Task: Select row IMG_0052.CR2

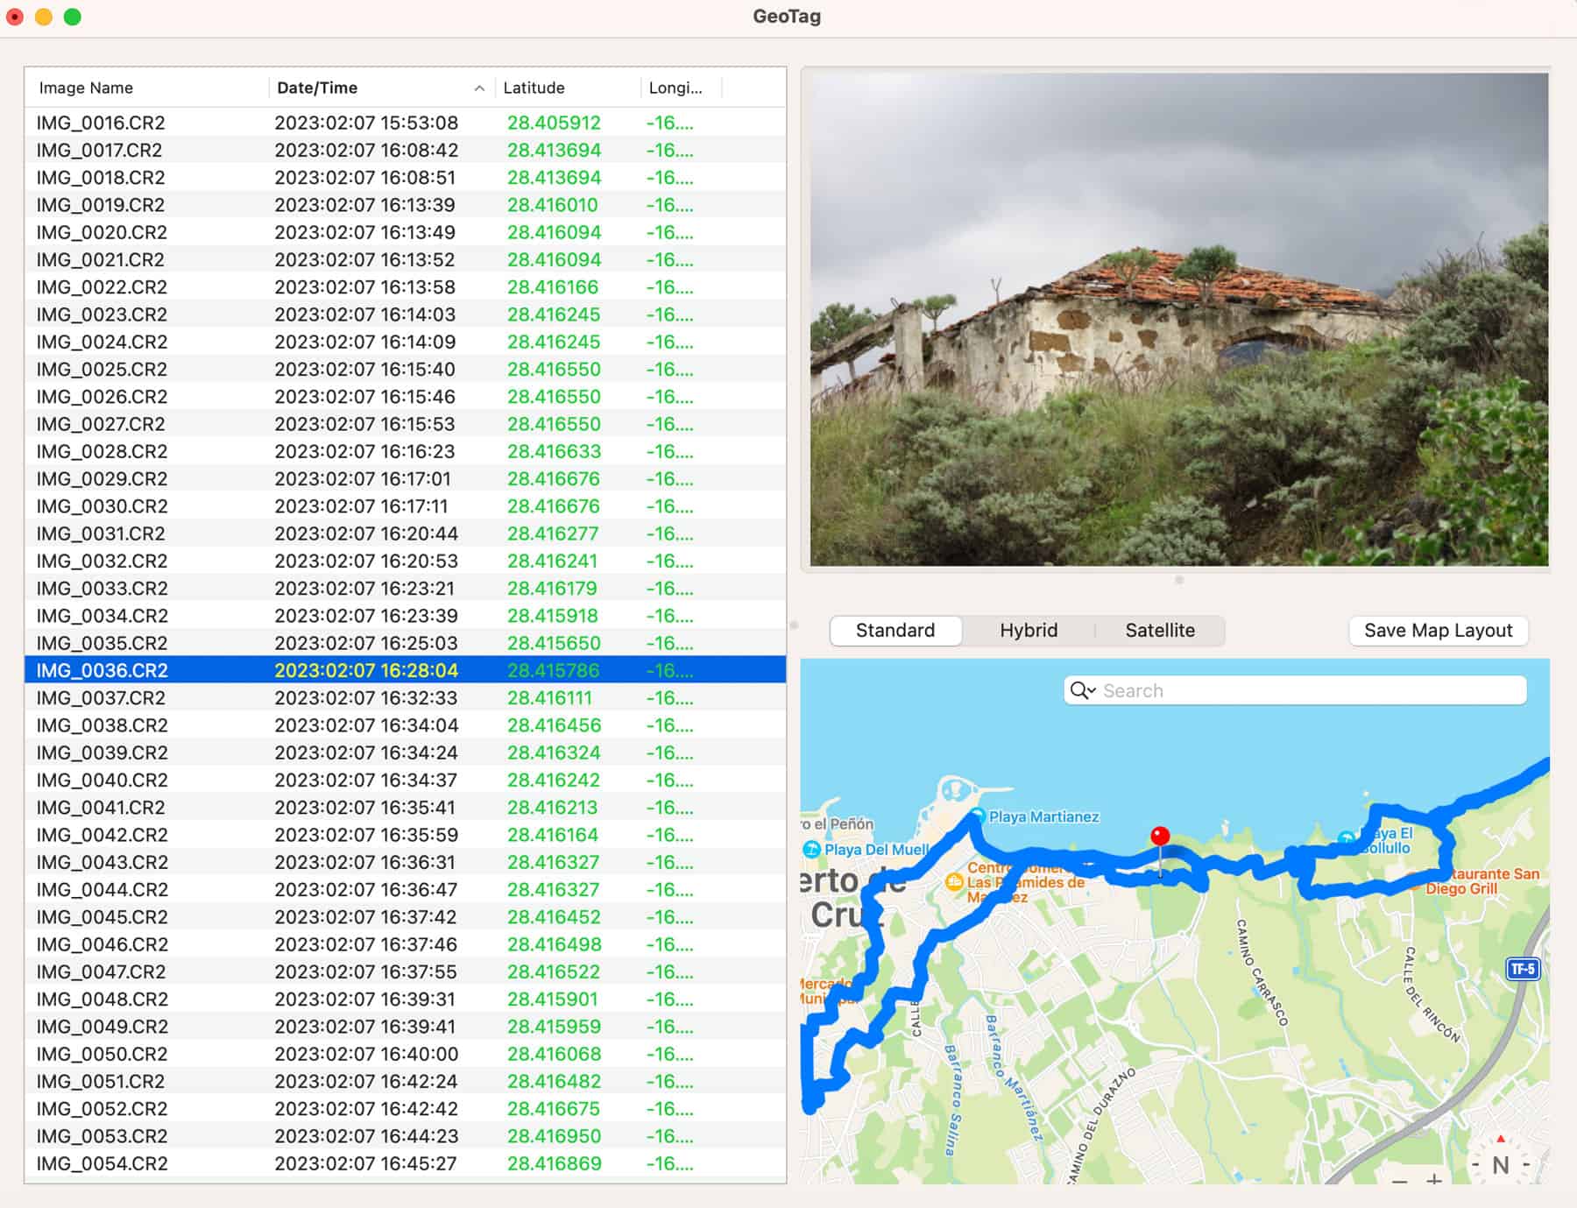Action: tap(405, 1108)
